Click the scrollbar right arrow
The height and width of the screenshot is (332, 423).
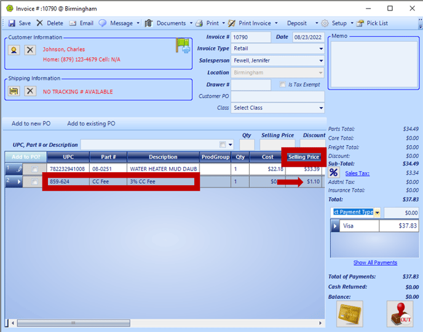320,323
